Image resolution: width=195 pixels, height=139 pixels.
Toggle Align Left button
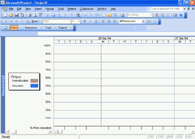click(103, 21)
